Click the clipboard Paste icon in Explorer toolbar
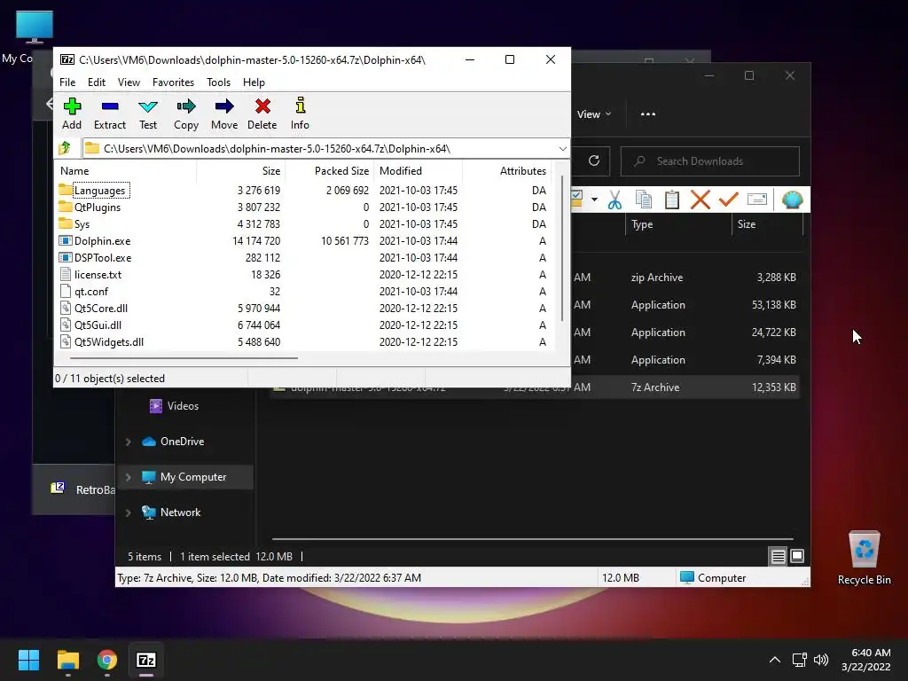 (672, 200)
